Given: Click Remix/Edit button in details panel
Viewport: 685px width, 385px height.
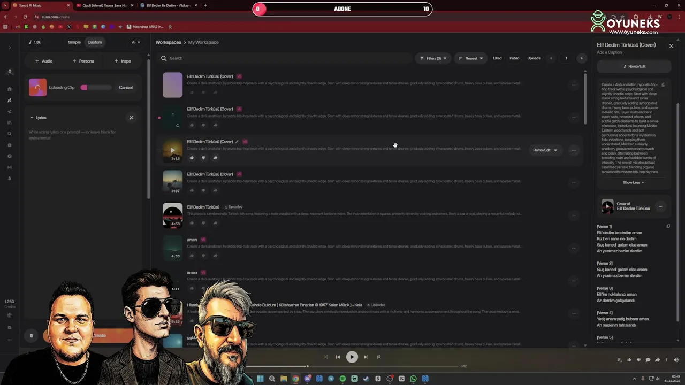Looking at the screenshot, I should click(634, 66).
